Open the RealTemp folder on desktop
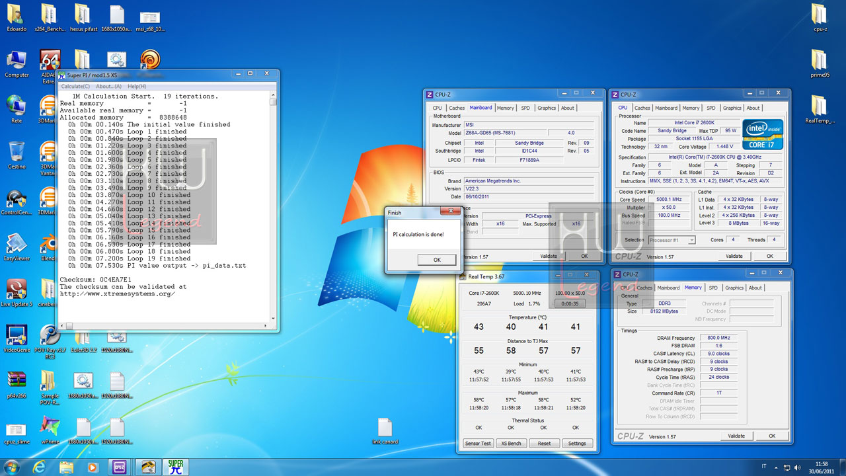846x476 pixels. [820, 109]
